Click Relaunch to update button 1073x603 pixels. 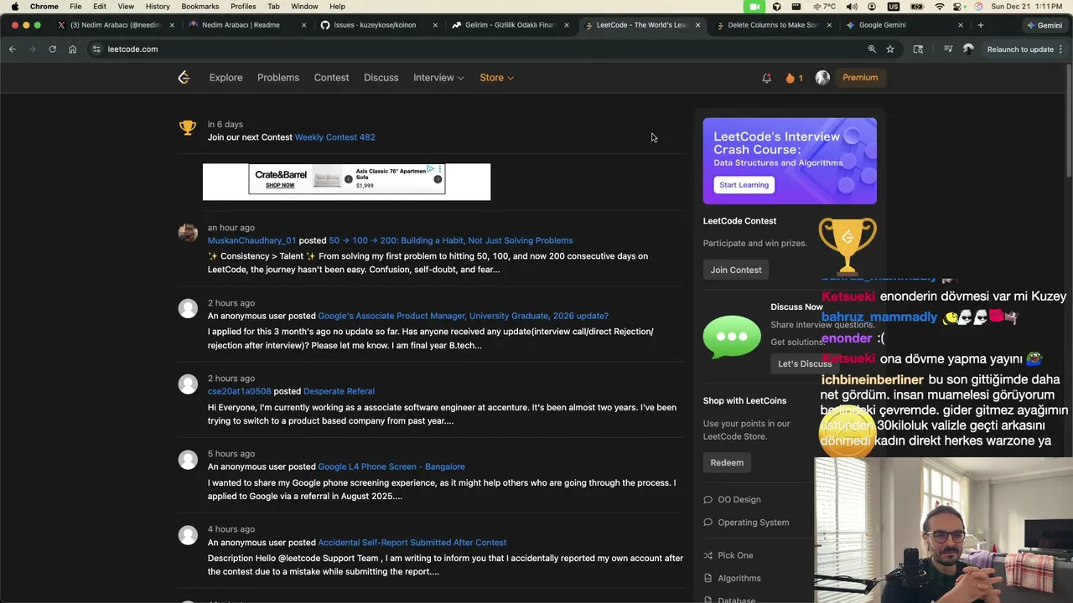[1020, 49]
